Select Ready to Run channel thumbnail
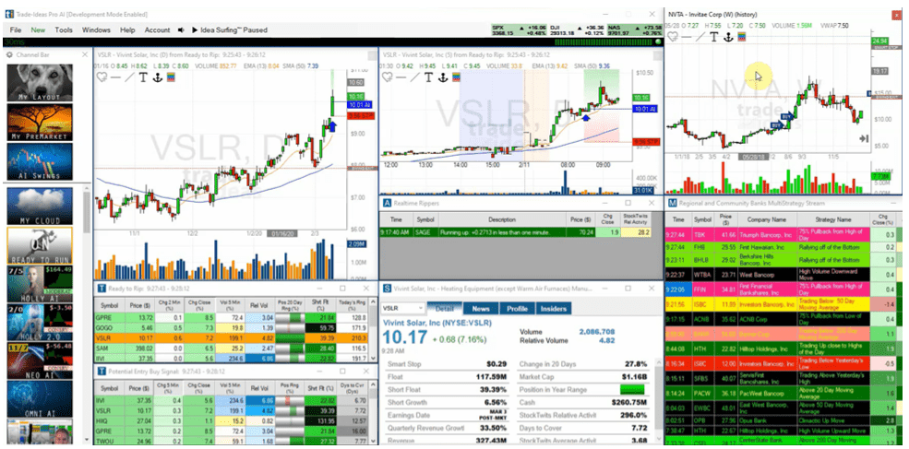The height and width of the screenshot is (449, 909). pyautogui.click(x=40, y=245)
